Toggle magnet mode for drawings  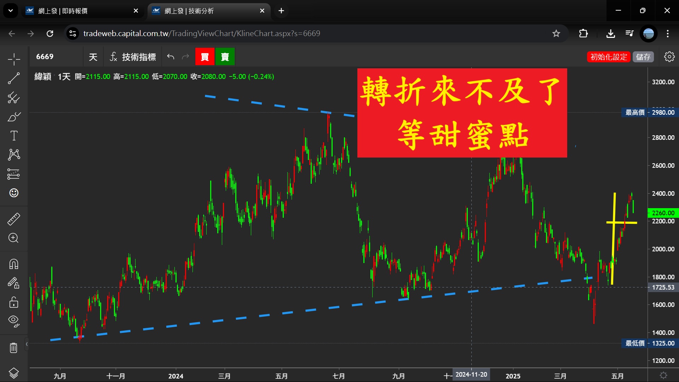click(x=14, y=264)
